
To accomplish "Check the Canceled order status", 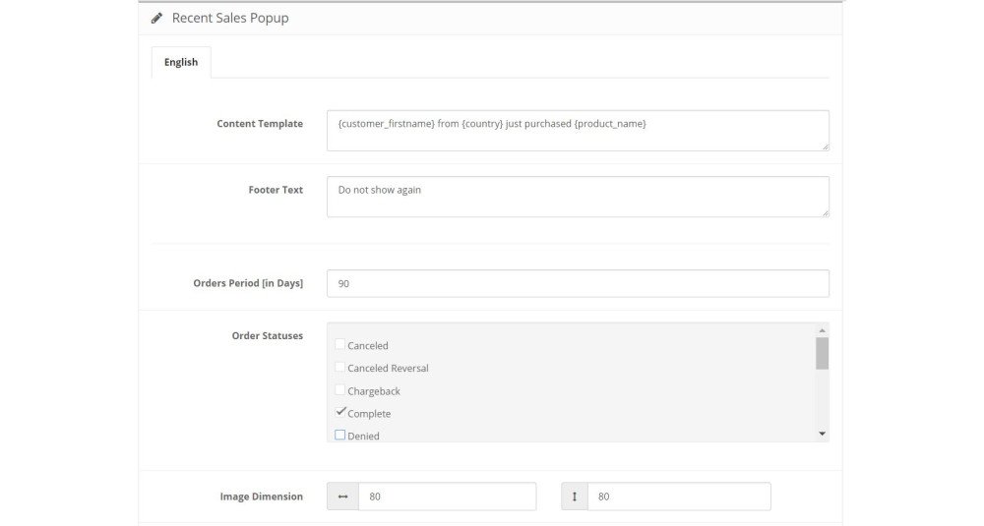I will pos(339,344).
